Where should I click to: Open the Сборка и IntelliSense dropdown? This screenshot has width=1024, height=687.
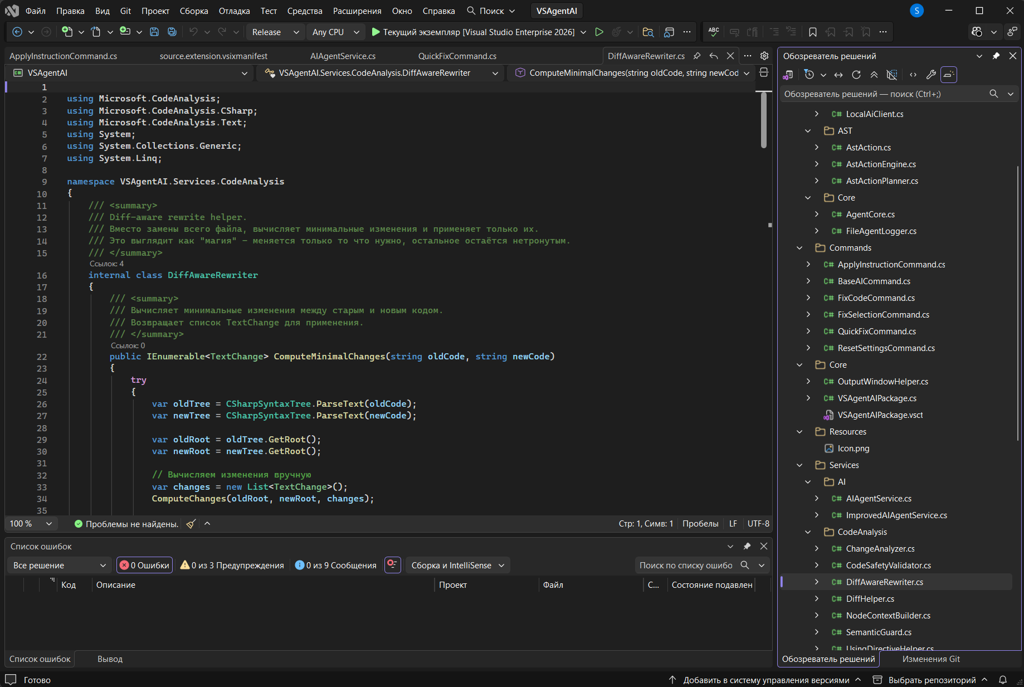(458, 566)
